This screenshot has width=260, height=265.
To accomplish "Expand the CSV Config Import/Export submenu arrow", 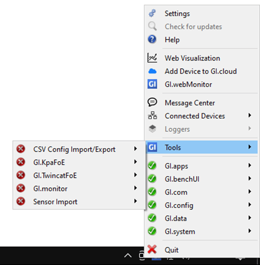I will pyautogui.click(x=135, y=149).
